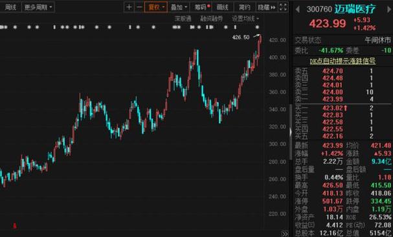
Task: Click the 300.00 price axis label
Action: (278, 144)
